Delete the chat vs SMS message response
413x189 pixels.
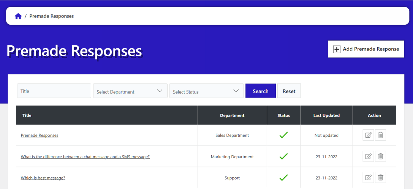click(380, 156)
